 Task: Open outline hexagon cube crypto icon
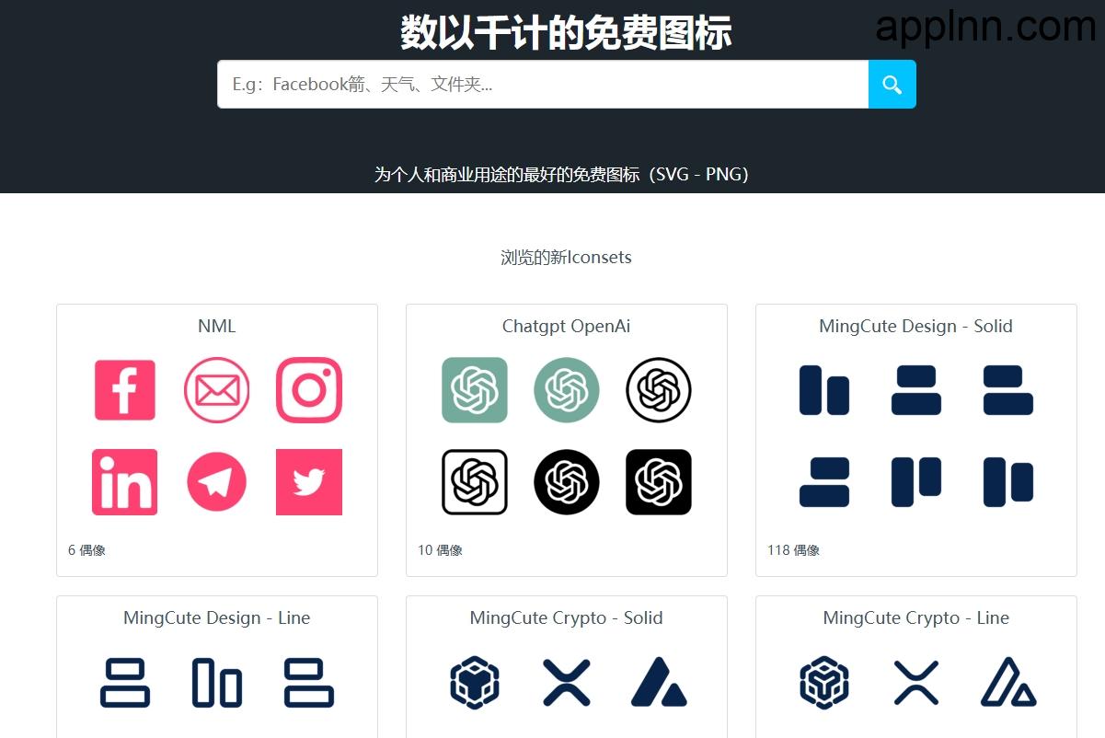(824, 683)
